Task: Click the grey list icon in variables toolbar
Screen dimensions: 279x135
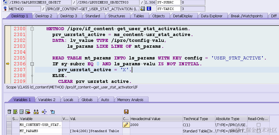Action: point(22,112)
